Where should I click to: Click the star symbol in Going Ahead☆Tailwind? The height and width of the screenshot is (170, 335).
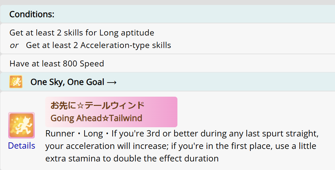105,118
